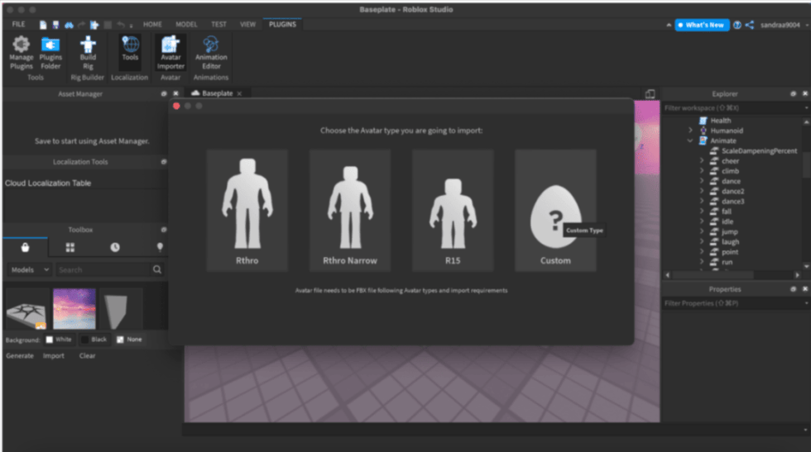Select the PLUGINS ribbon tab
Image resolution: width=811 pixels, height=452 pixels.
pos(282,24)
